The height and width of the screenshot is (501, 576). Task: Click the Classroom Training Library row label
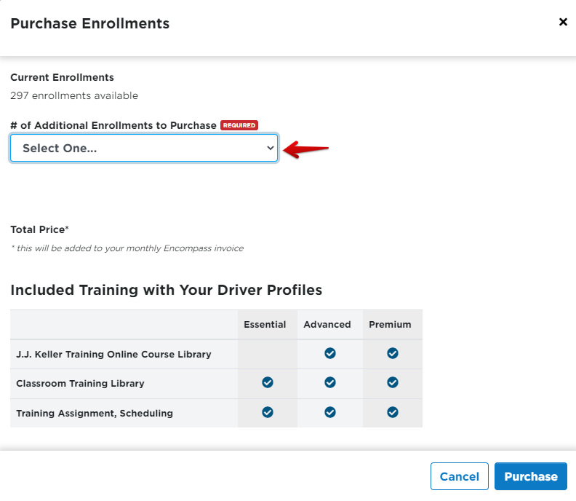pos(80,383)
